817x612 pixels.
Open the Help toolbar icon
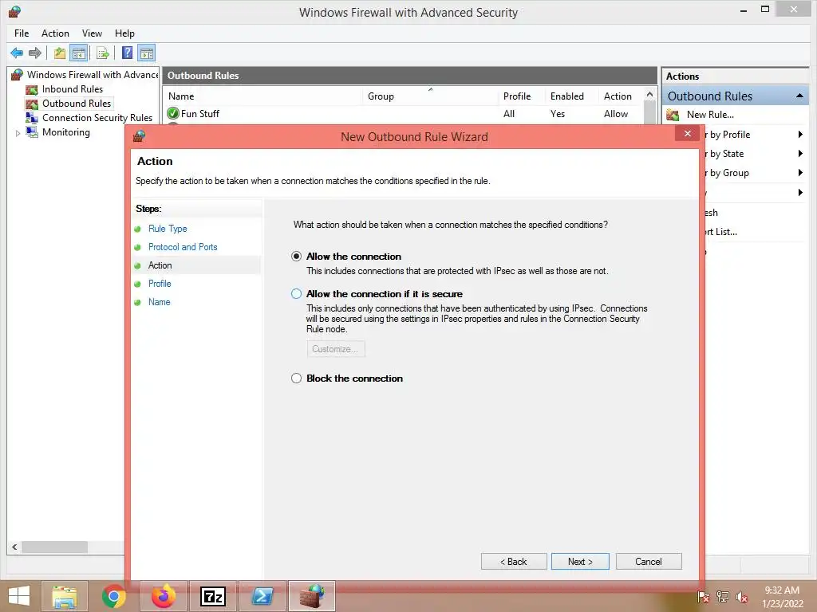[x=127, y=53]
